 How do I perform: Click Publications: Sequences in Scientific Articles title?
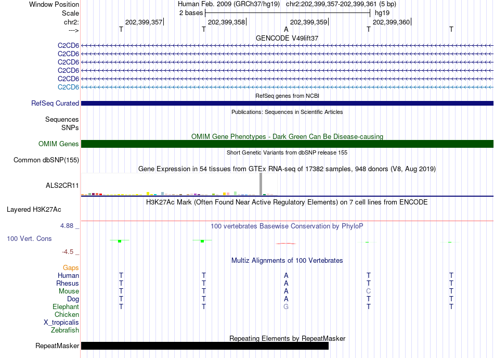pos(287,112)
